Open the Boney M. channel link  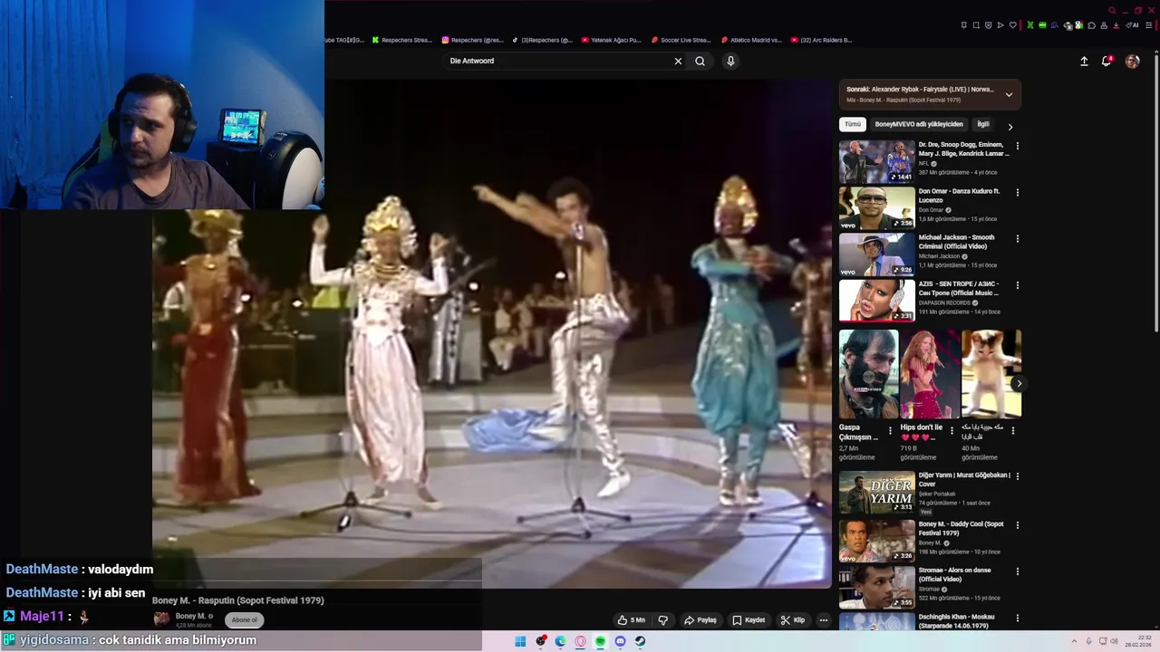pyautogui.click(x=190, y=616)
